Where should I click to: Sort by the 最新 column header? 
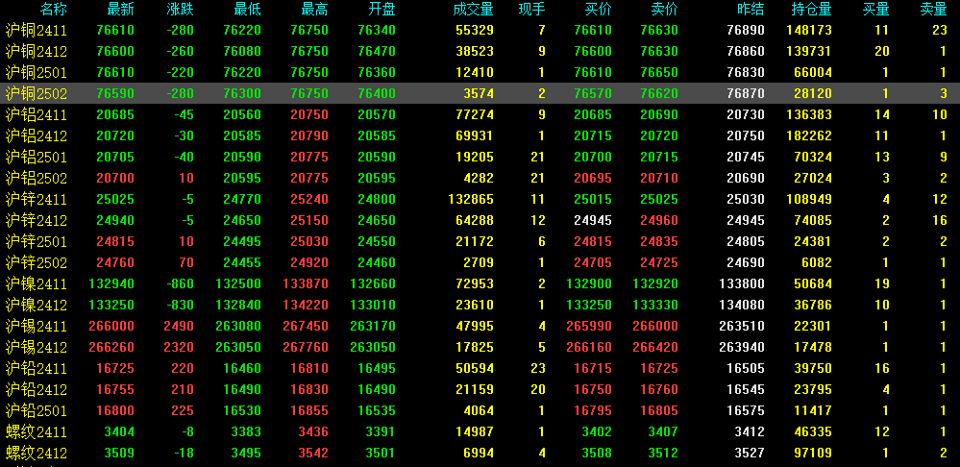(121, 10)
